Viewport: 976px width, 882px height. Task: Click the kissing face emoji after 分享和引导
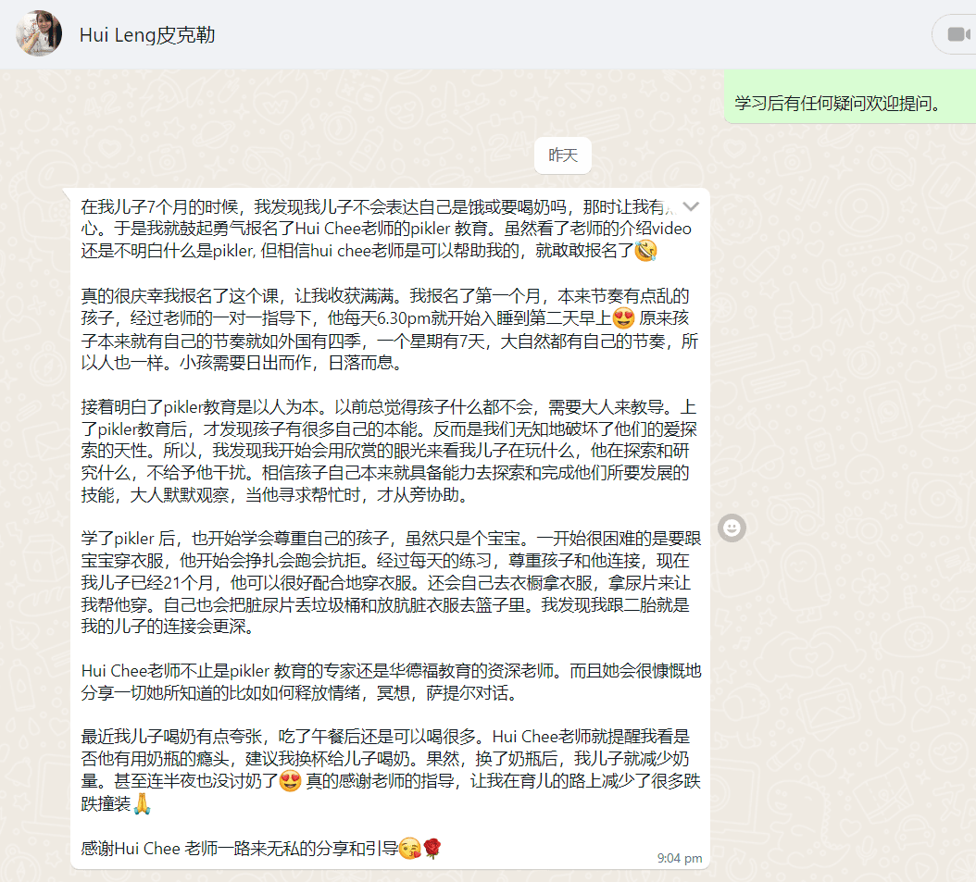[409, 849]
